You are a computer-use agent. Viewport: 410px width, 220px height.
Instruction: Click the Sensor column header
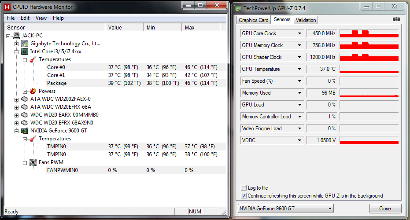[x=55, y=27]
